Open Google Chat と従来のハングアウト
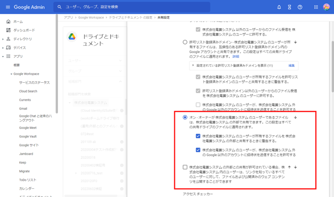 [35, 118]
